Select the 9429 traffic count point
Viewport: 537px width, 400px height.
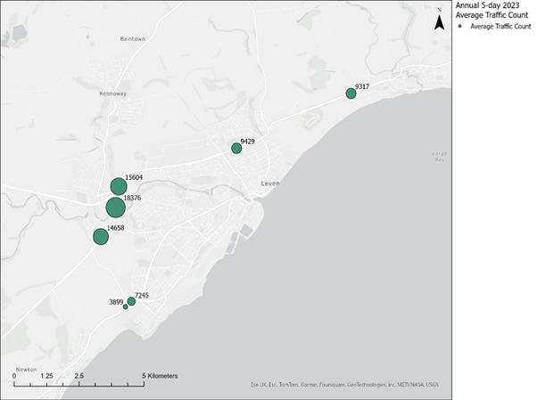[236, 149]
